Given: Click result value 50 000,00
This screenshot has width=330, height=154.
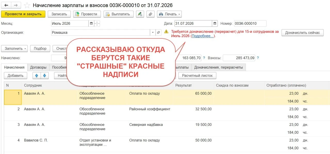Looking at the screenshot, I should [x=203, y=140].
